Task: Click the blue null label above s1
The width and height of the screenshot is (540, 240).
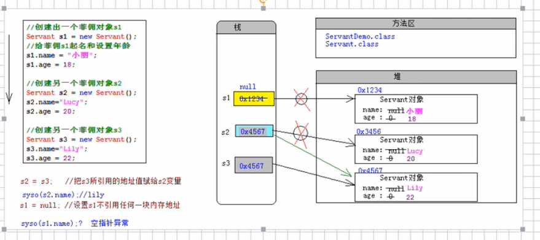Action: point(248,87)
